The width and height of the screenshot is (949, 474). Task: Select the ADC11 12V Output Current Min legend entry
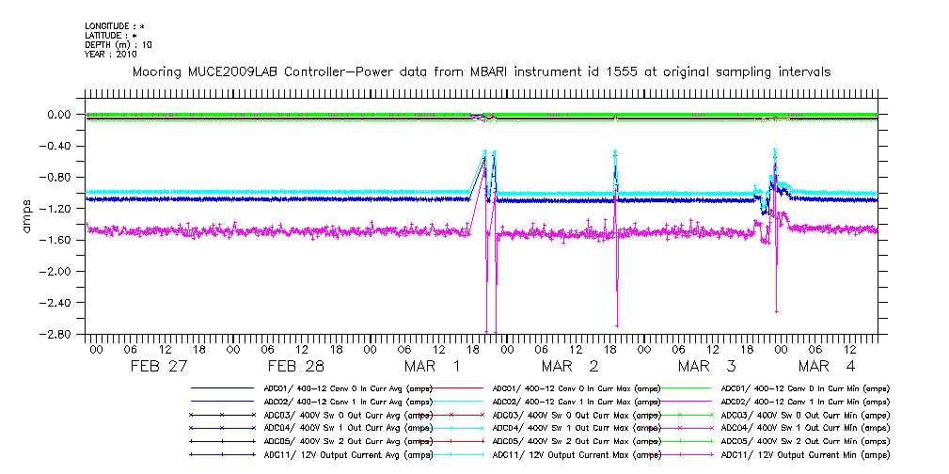806,454
